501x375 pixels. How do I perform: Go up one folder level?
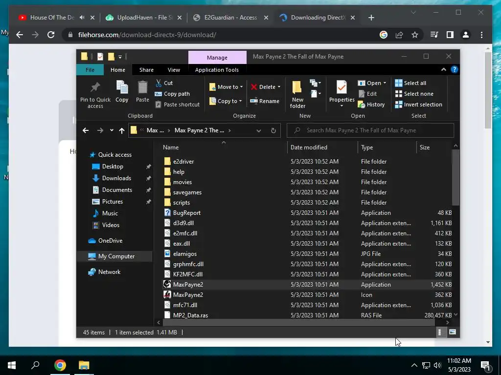click(121, 130)
